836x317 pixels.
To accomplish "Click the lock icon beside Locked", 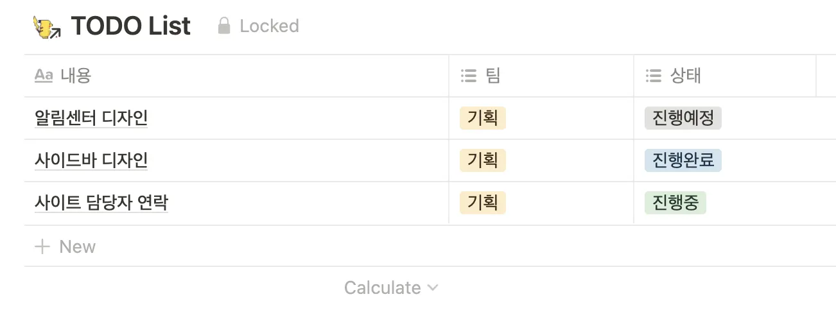I will 224,26.
